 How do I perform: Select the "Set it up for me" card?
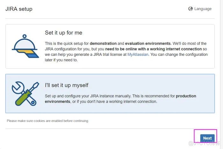coord(110,46)
